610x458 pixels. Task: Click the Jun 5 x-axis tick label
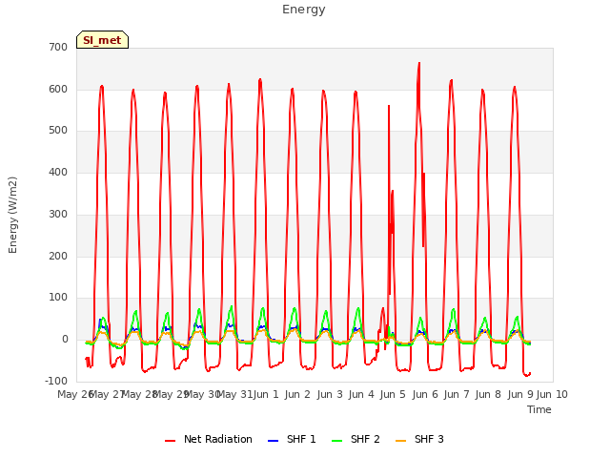click(x=393, y=394)
